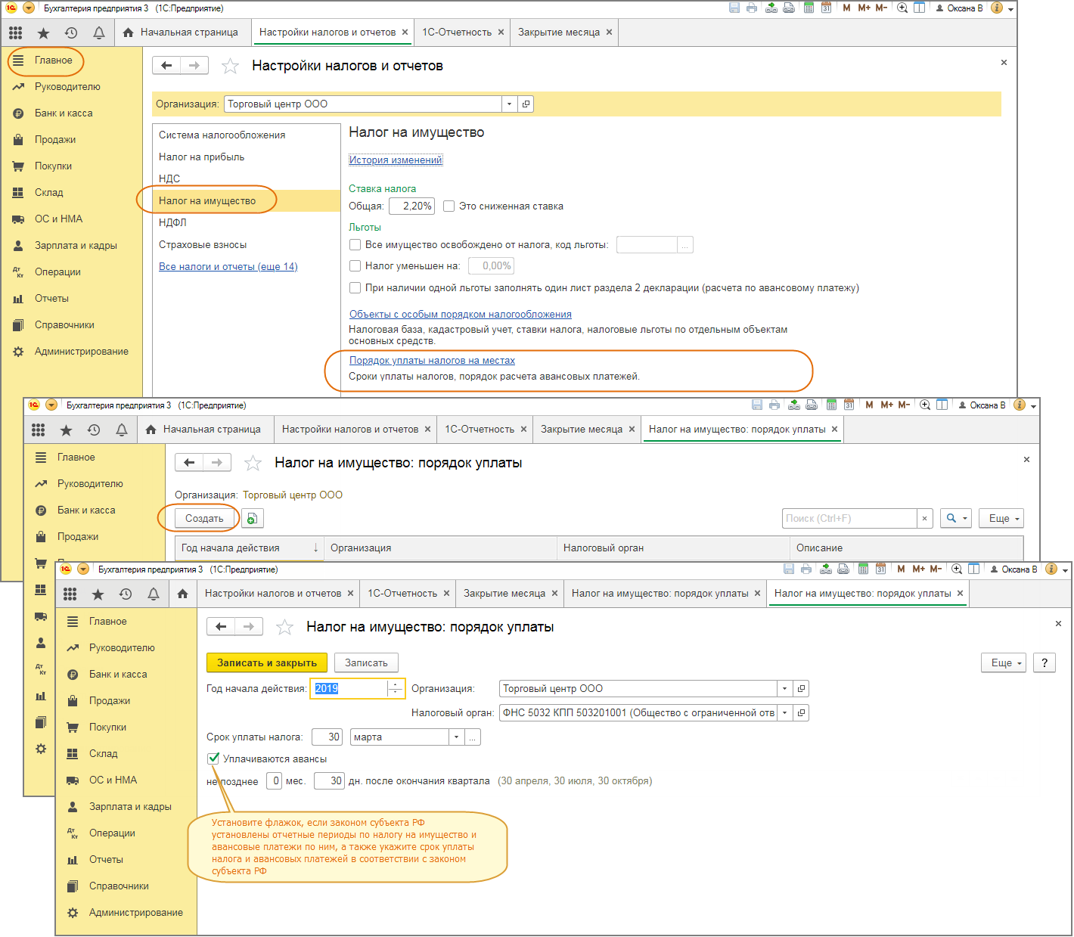Open 'Порядок уплаты налогов на местах' link
Screen dimensions: 1074x937
pos(432,361)
